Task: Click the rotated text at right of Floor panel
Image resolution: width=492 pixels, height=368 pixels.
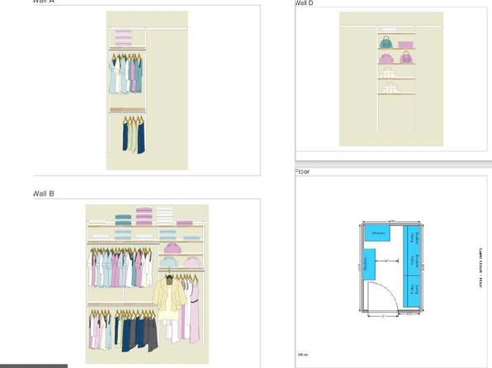Action: [x=480, y=268]
